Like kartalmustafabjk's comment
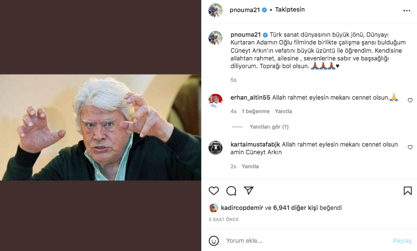 point(410,148)
